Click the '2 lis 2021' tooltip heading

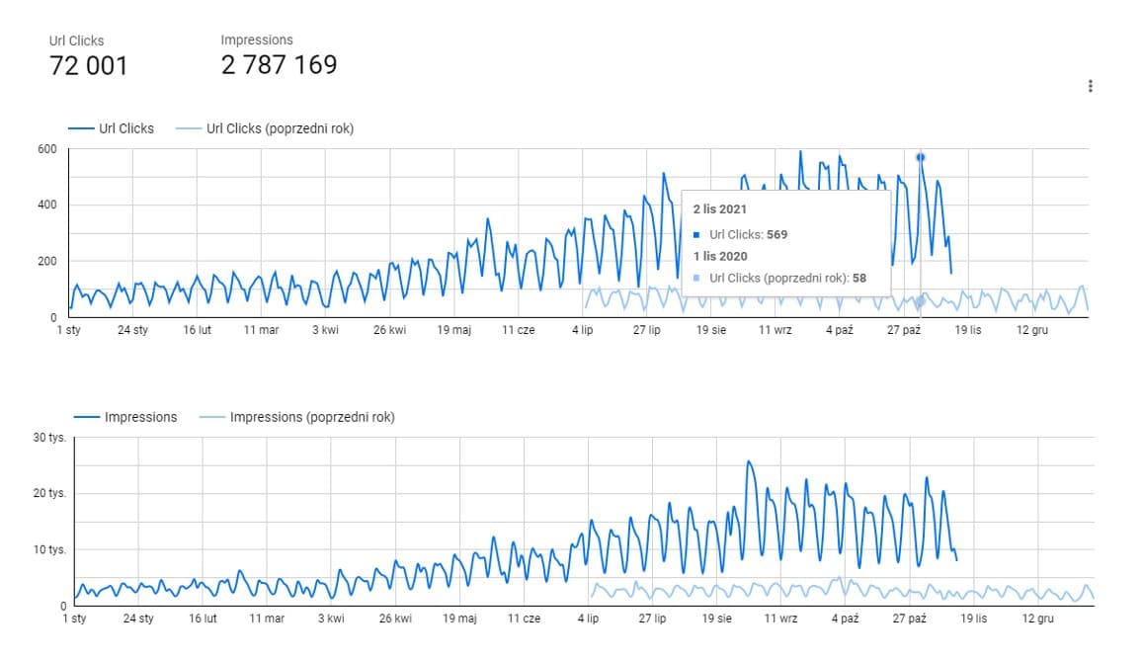pyautogui.click(x=720, y=209)
